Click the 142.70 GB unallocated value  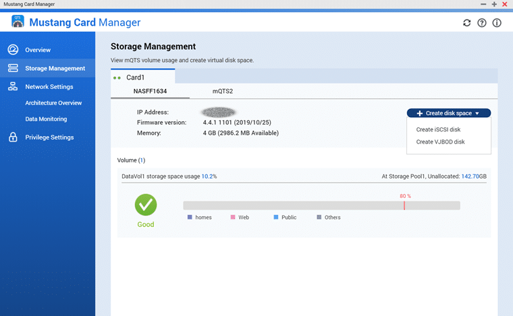coord(474,177)
